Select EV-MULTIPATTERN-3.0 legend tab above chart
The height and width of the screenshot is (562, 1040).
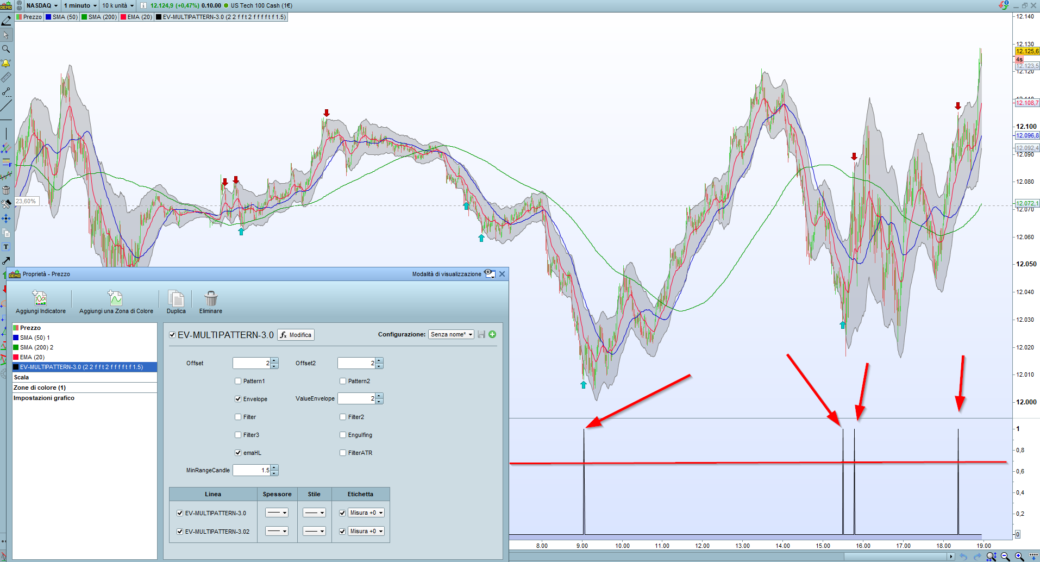point(221,17)
